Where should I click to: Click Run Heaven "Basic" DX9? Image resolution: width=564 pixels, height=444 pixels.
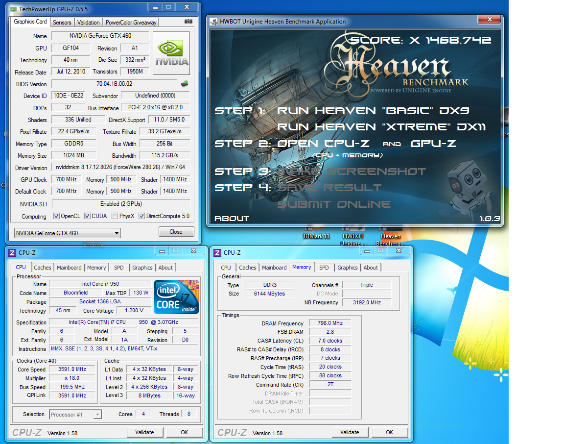pos(373,111)
